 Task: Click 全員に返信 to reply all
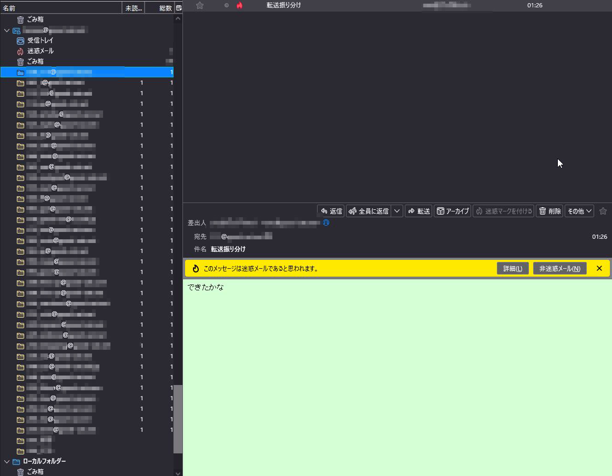pos(369,211)
